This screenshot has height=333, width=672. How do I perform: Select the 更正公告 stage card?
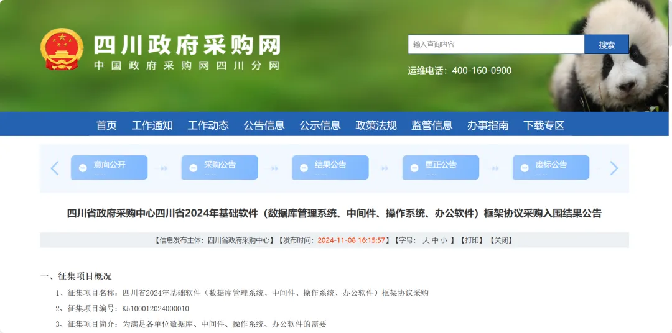[441, 167]
